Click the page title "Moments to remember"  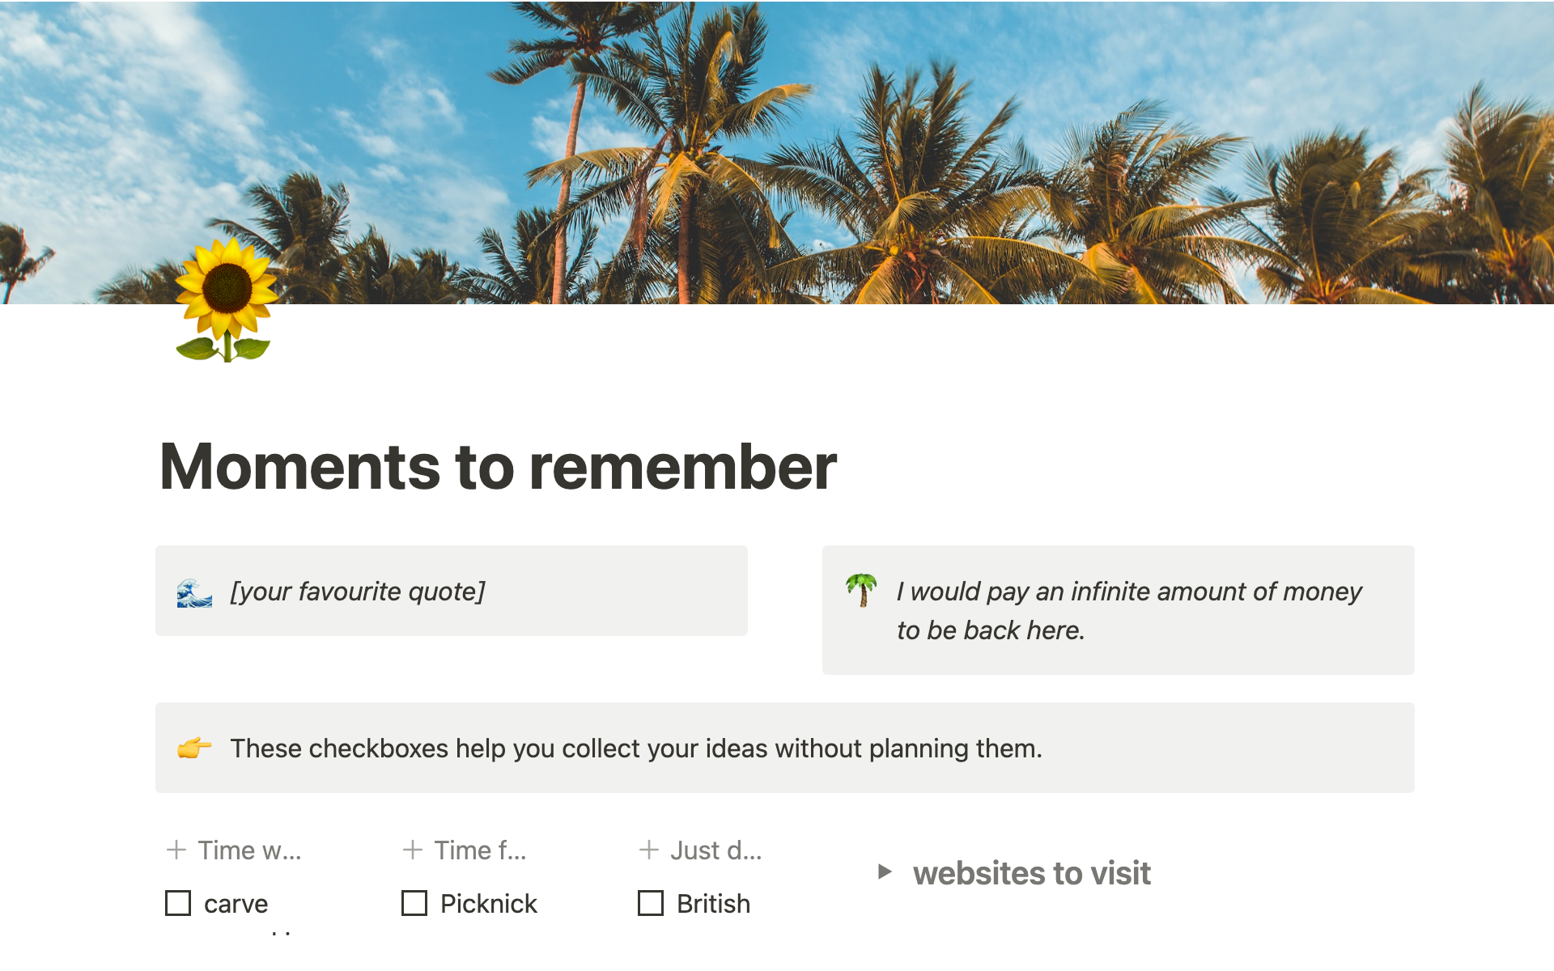(x=498, y=465)
